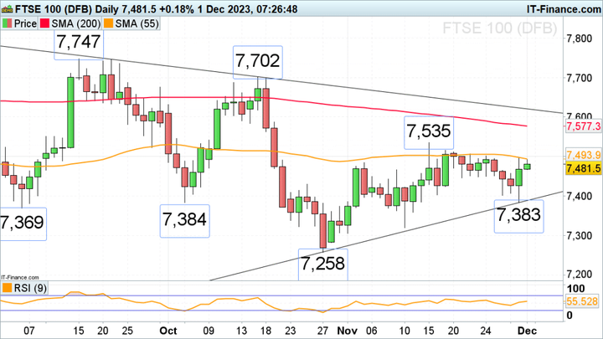Click the red SMA (200) legend swatch
This screenshot has width=603, height=339.
(x=44, y=23)
